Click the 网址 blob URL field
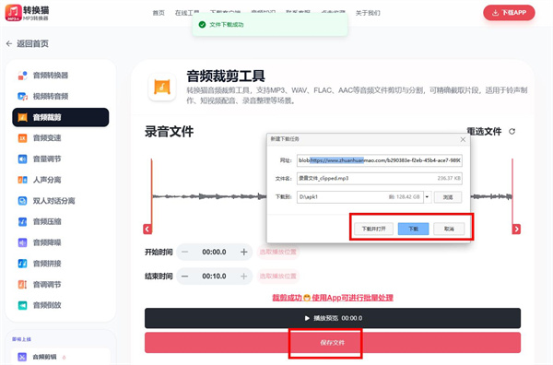Image resolution: width=553 pixels, height=365 pixels. [379, 160]
